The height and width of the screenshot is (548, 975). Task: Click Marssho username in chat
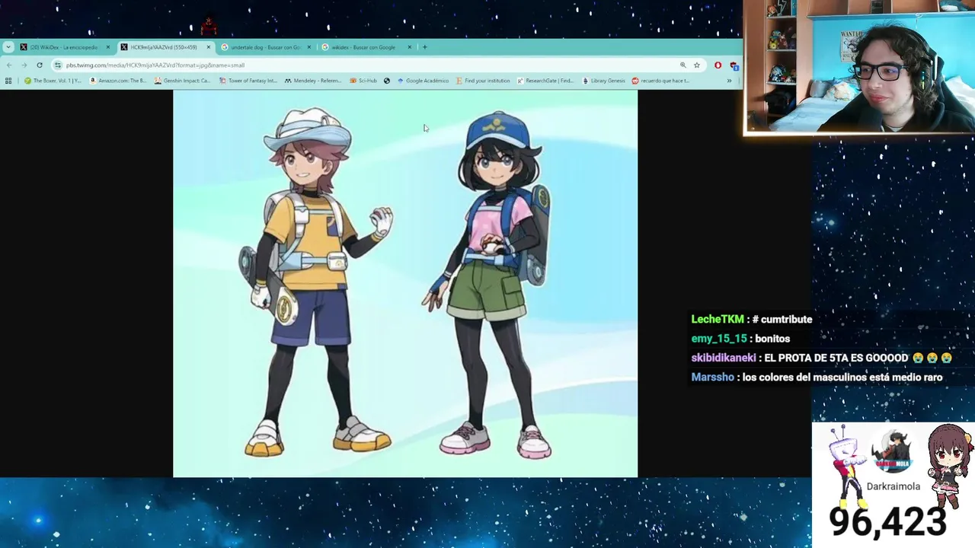(x=712, y=378)
